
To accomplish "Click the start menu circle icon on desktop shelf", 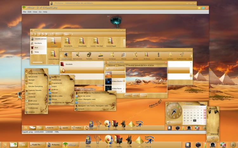I will pos(4,145).
